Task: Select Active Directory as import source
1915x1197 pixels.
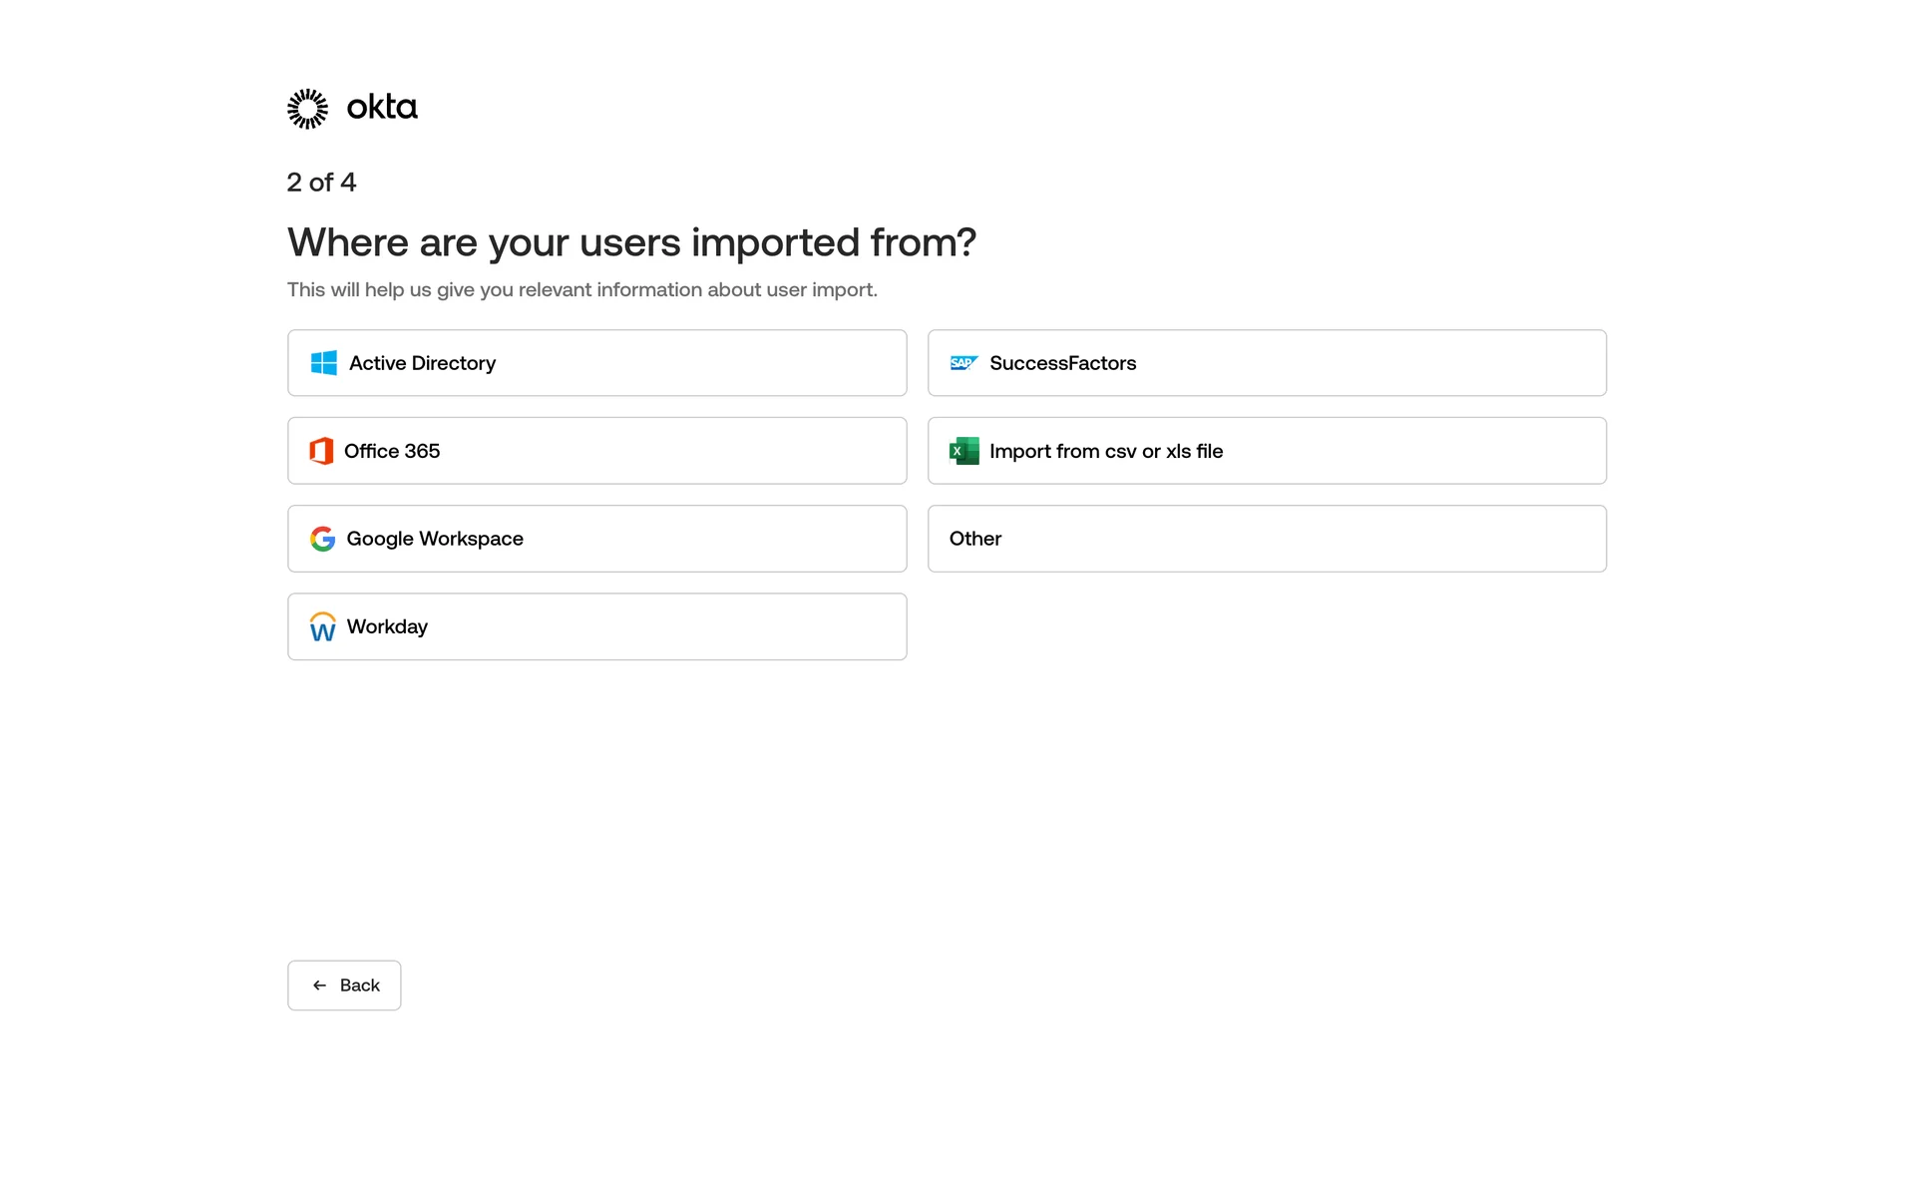Action: (x=596, y=363)
